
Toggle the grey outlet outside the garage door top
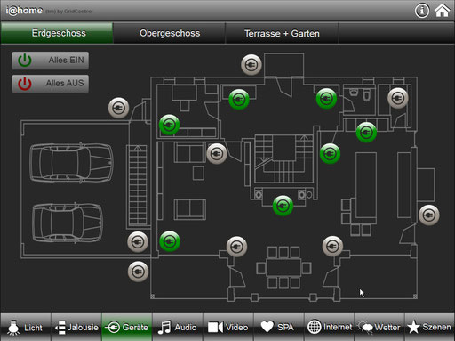119,108
